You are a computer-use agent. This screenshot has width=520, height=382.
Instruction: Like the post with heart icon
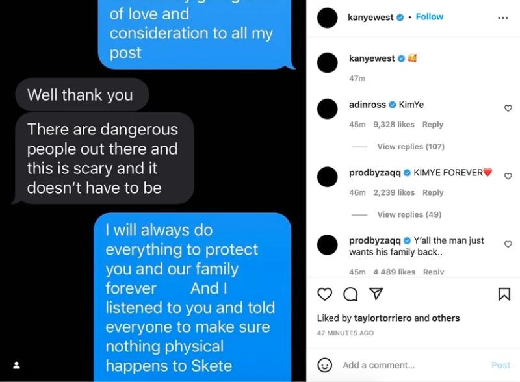pos(324,294)
